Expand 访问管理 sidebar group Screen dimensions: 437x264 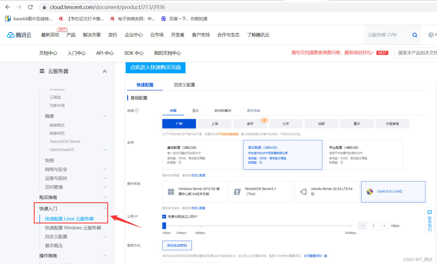tap(105, 187)
